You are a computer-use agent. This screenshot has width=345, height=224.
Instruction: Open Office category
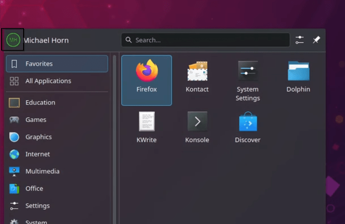(57, 188)
